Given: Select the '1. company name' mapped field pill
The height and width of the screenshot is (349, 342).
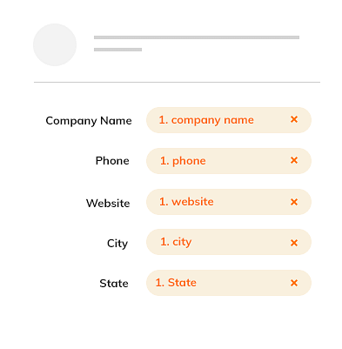Looking at the screenshot, I should [229, 120].
